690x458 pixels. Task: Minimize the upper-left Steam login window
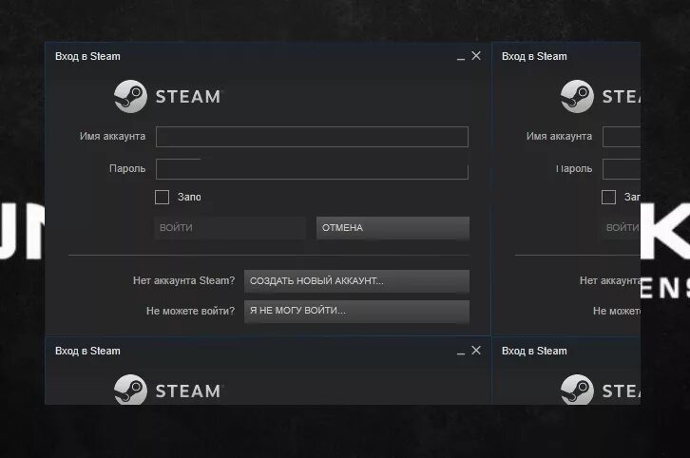(x=461, y=57)
